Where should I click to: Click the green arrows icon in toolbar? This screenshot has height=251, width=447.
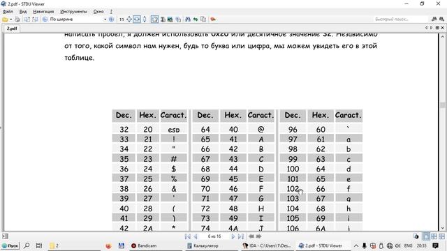(196, 20)
